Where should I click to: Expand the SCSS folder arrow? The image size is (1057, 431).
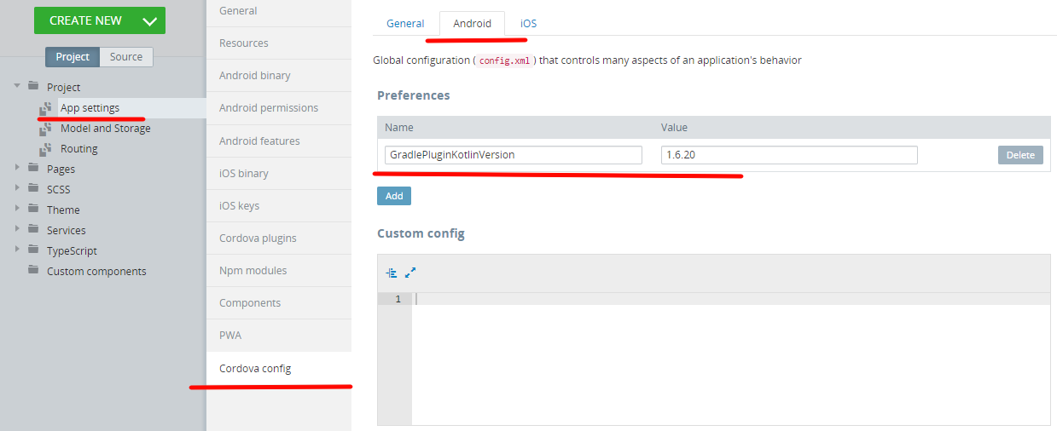click(x=17, y=188)
